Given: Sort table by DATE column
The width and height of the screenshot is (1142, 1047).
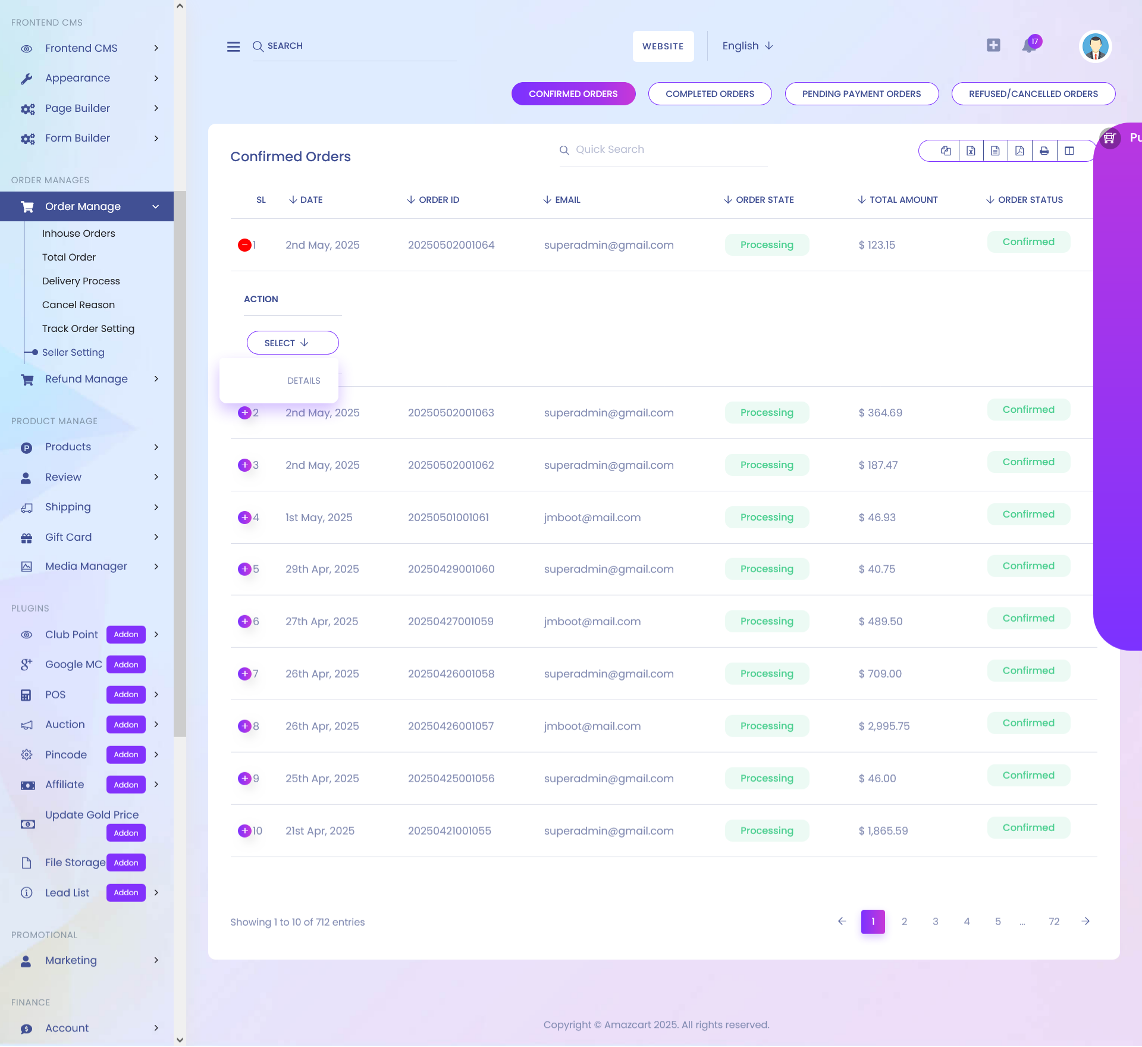Looking at the screenshot, I should click(306, 200).
